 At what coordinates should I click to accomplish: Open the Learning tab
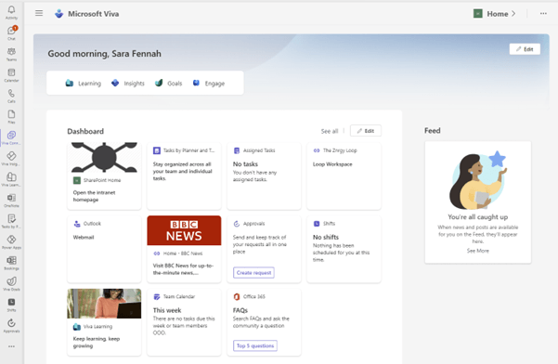point(84,84)
